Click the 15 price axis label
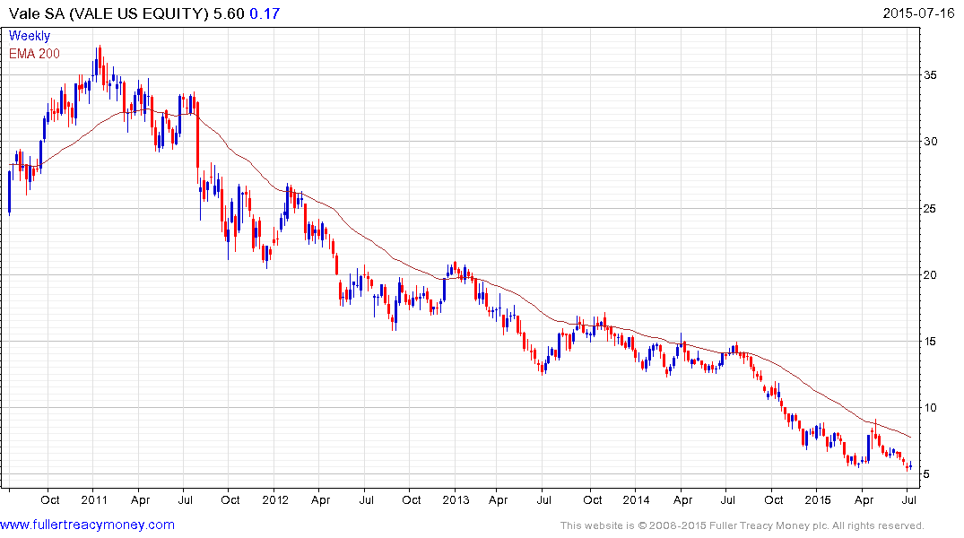The image size is (964, 538). pyautogui.click(x=930, y=342)
